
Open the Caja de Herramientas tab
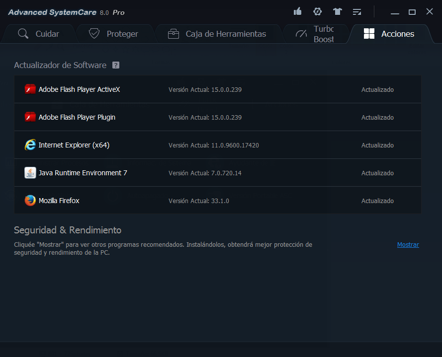click(x=217, y=34)
